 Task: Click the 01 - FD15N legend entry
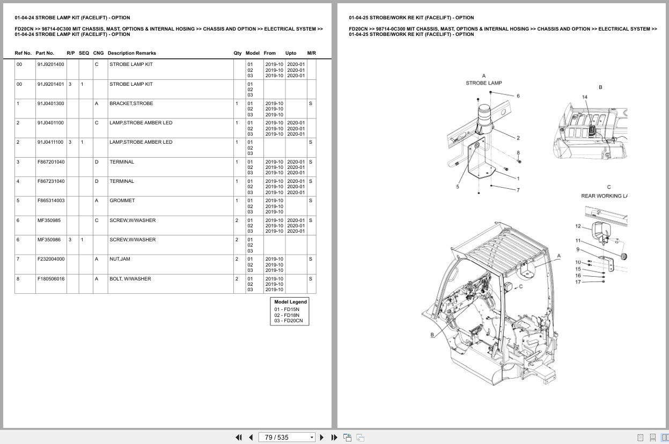pyautogui.click(x=287, y=309)
